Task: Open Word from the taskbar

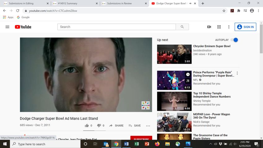Action: pos(126,144)
